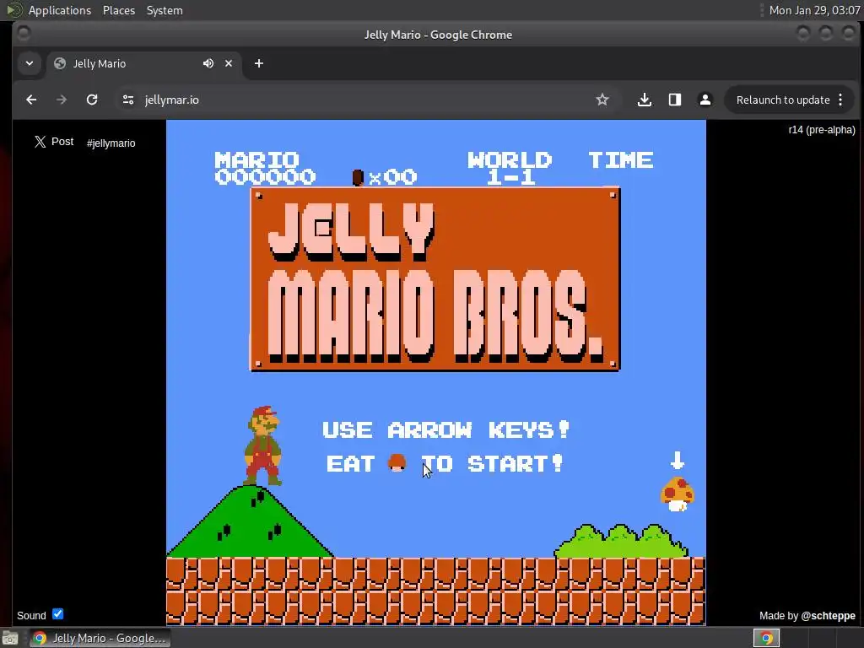Go back using the browser back arrow
This screenshot has width=864, height=648.
(31, 100)
